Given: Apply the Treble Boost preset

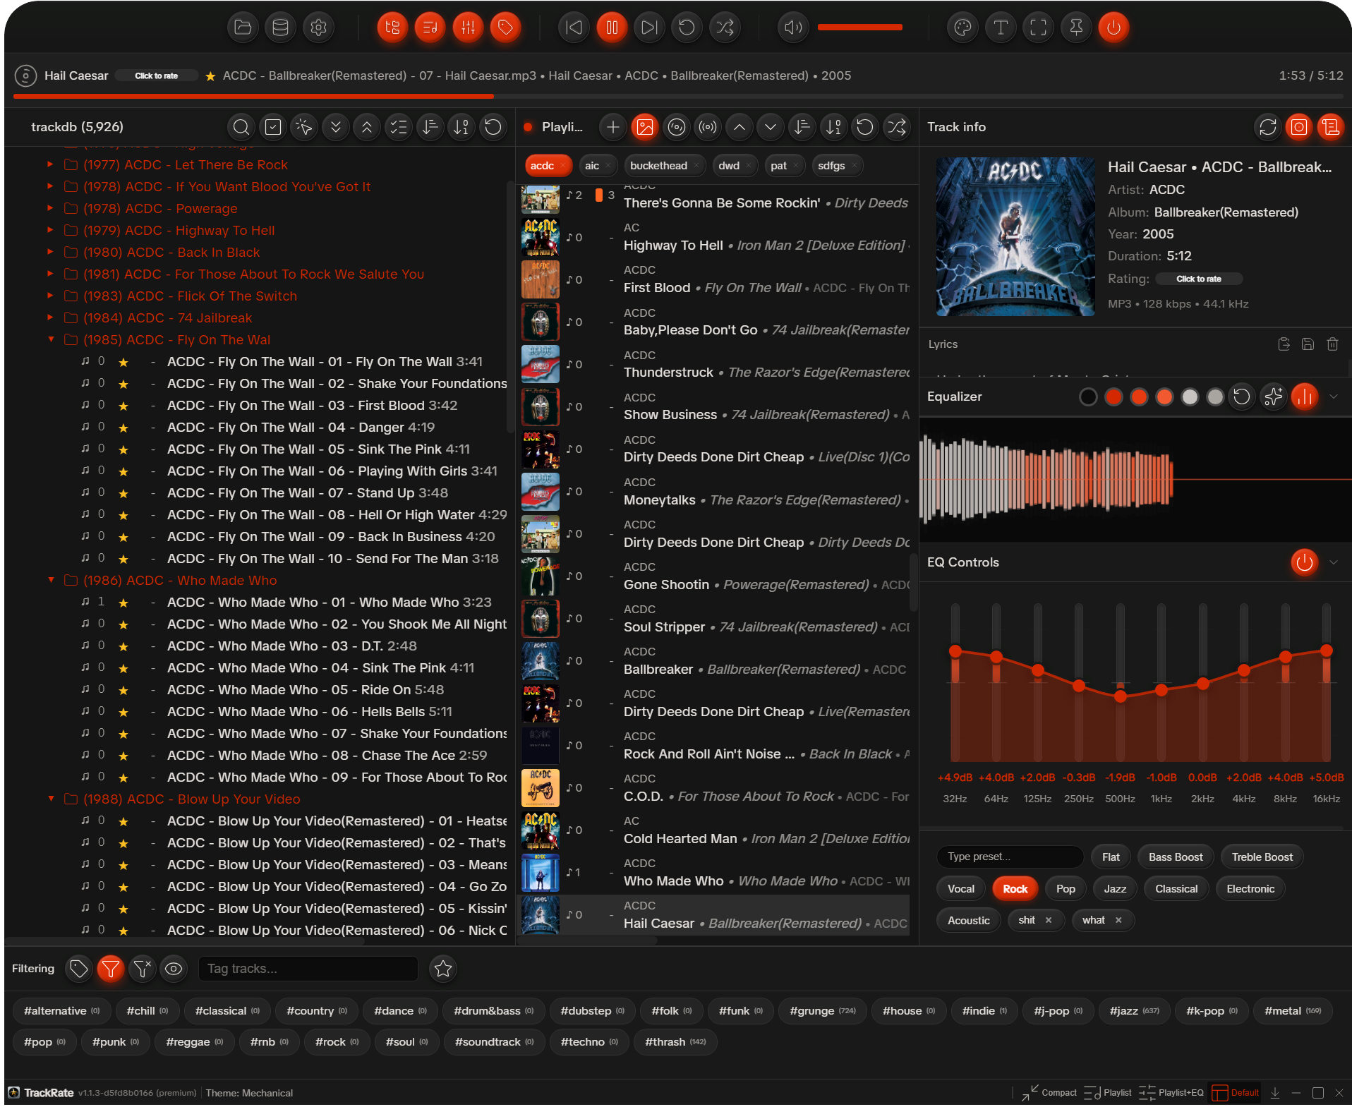Looking at the screenshot, I should 1262,857.
